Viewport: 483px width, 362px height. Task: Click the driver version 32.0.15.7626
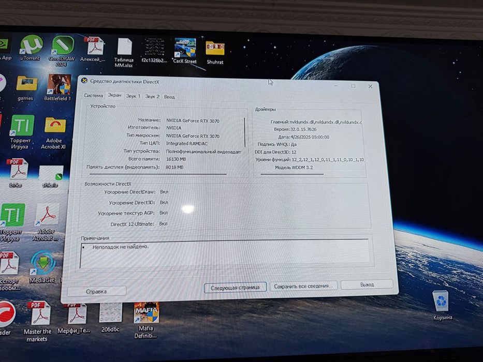(x=303, y=129)
